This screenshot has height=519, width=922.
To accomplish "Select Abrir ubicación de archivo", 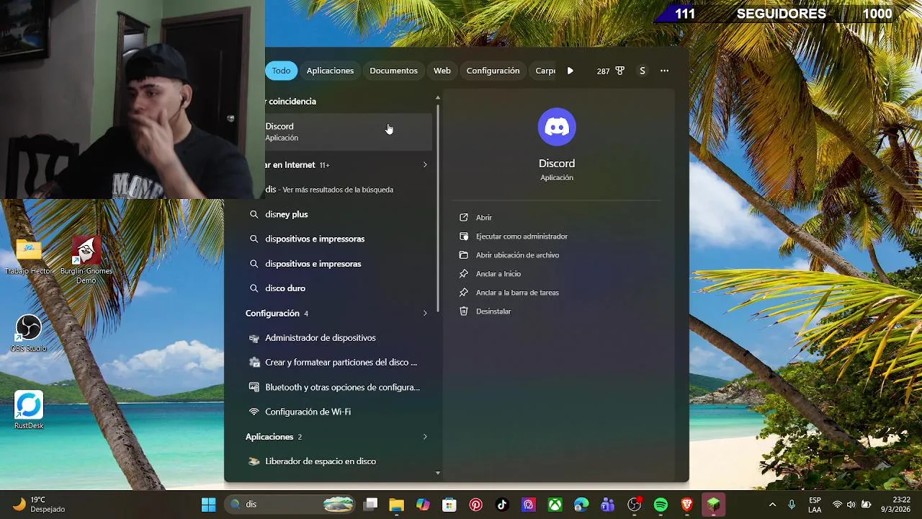I will coord(517,255).
